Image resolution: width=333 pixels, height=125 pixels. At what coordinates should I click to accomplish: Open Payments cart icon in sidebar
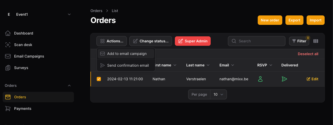pyautogui.click(x=8, y=109)
